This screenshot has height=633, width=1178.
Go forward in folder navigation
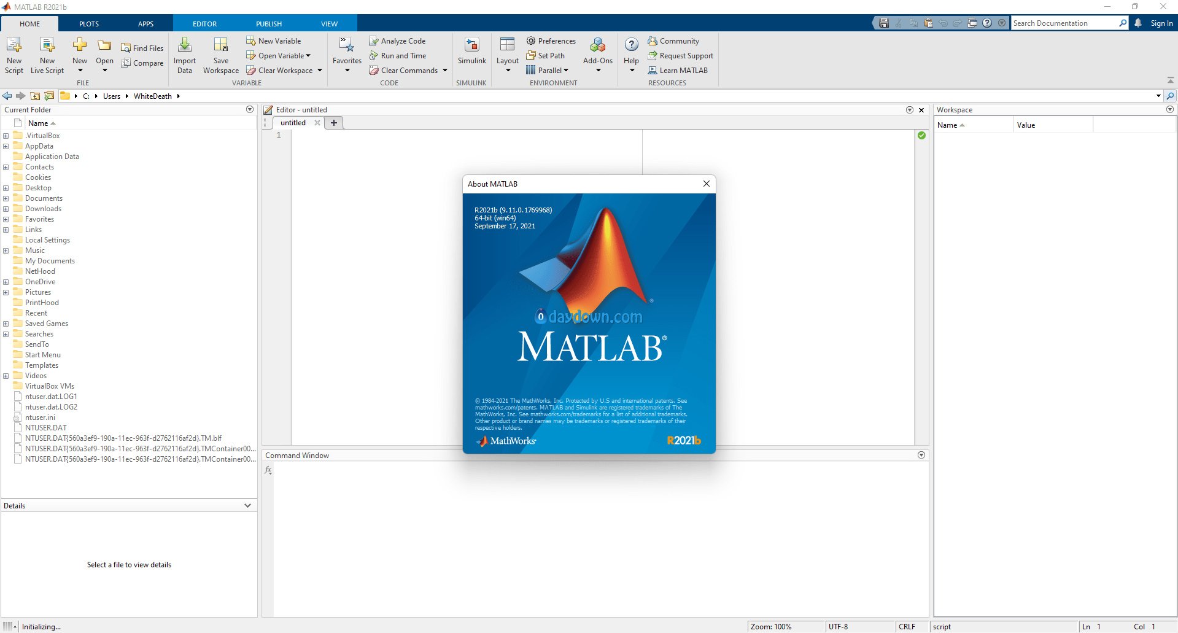[21, 96]
